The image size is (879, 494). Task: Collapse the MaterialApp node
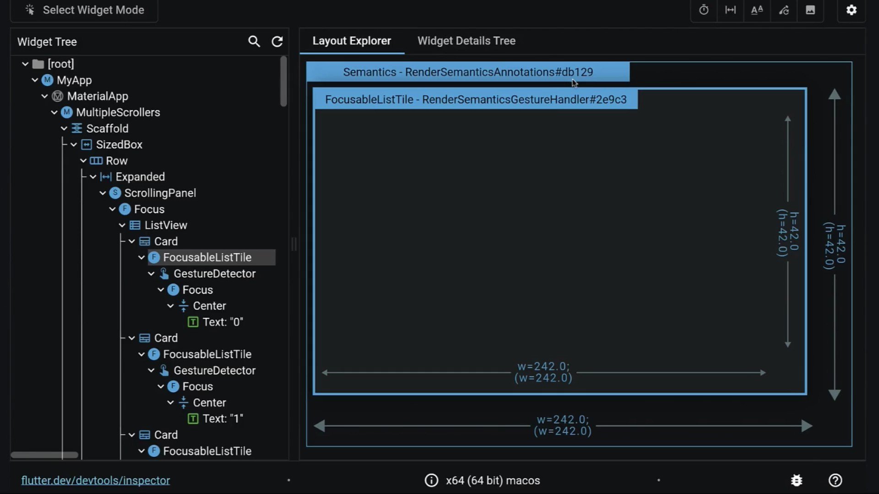coord(44,96)
